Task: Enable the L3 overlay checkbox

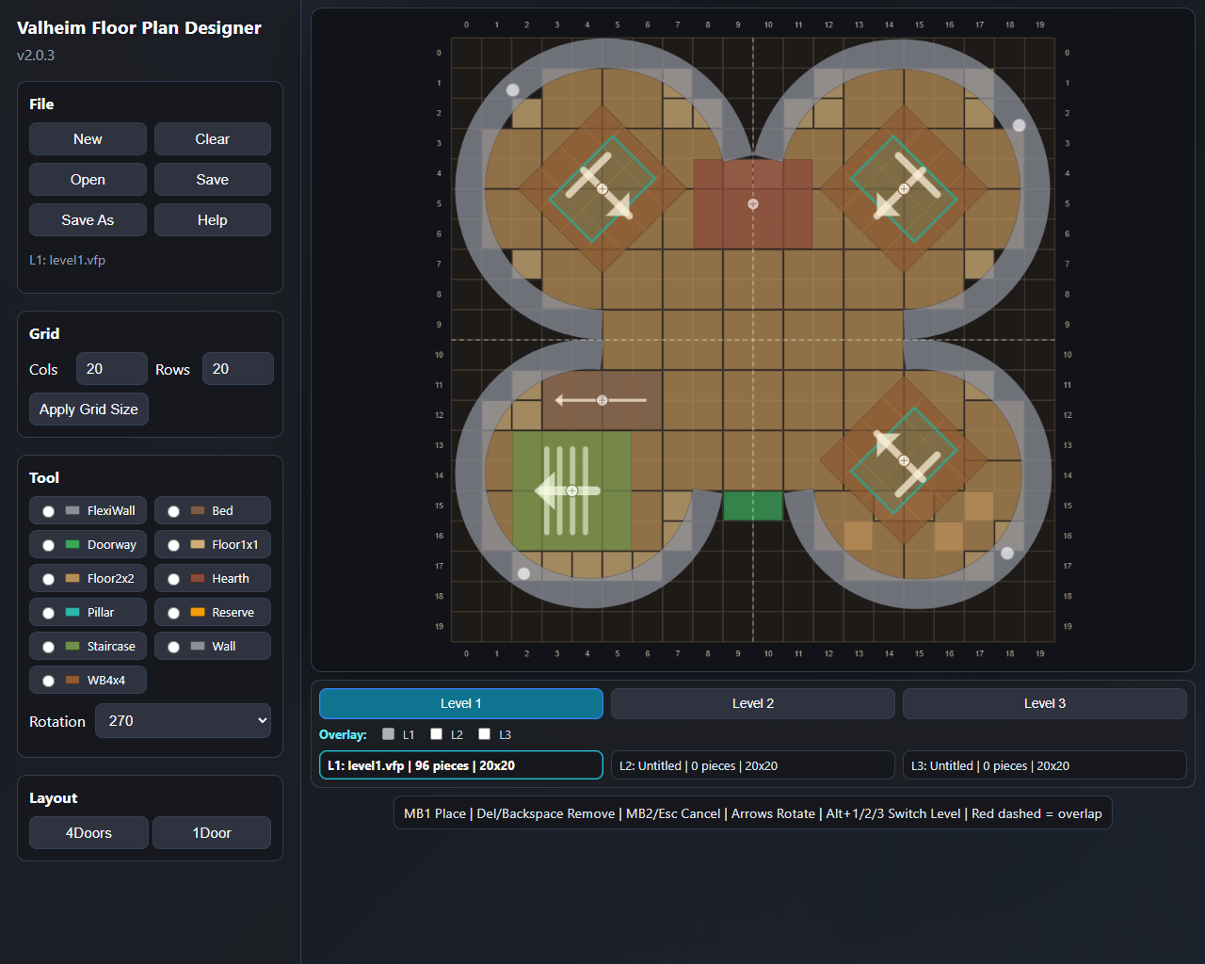Action: click(484, 734)
